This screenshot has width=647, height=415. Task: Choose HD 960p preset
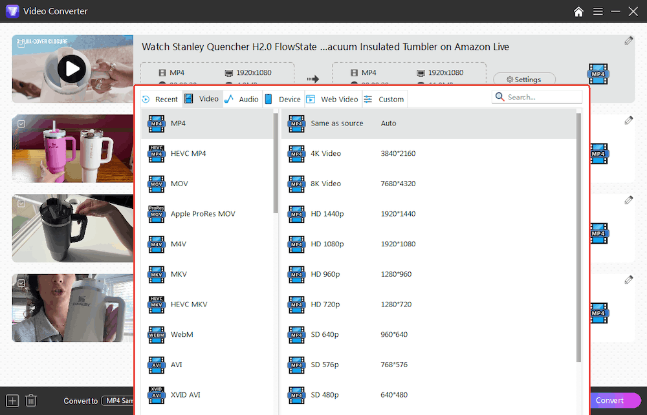pyautogui.click(x=429, y=274)
